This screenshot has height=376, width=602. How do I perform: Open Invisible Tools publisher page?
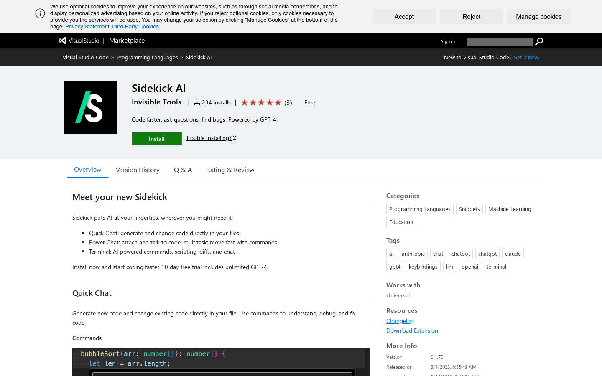tap(156, 102)
